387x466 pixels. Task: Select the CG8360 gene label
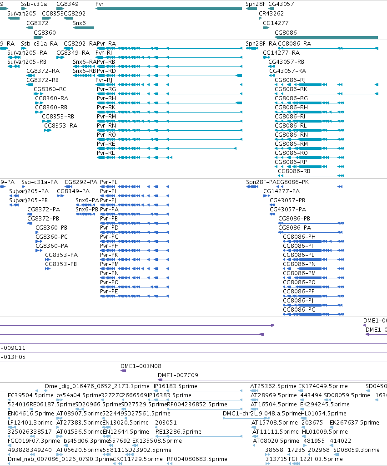[x=45, y=32]
